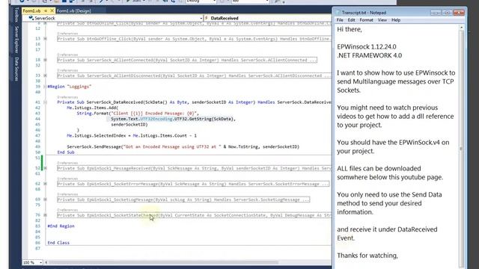This screenshot has height=269, width=479.
Task: Expand the EpWinSock1_MessageReceived collapsed sub
Action: point(45,168)
